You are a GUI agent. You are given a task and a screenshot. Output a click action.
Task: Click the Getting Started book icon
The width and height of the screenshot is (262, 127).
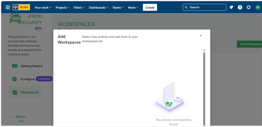click(15, 66)
